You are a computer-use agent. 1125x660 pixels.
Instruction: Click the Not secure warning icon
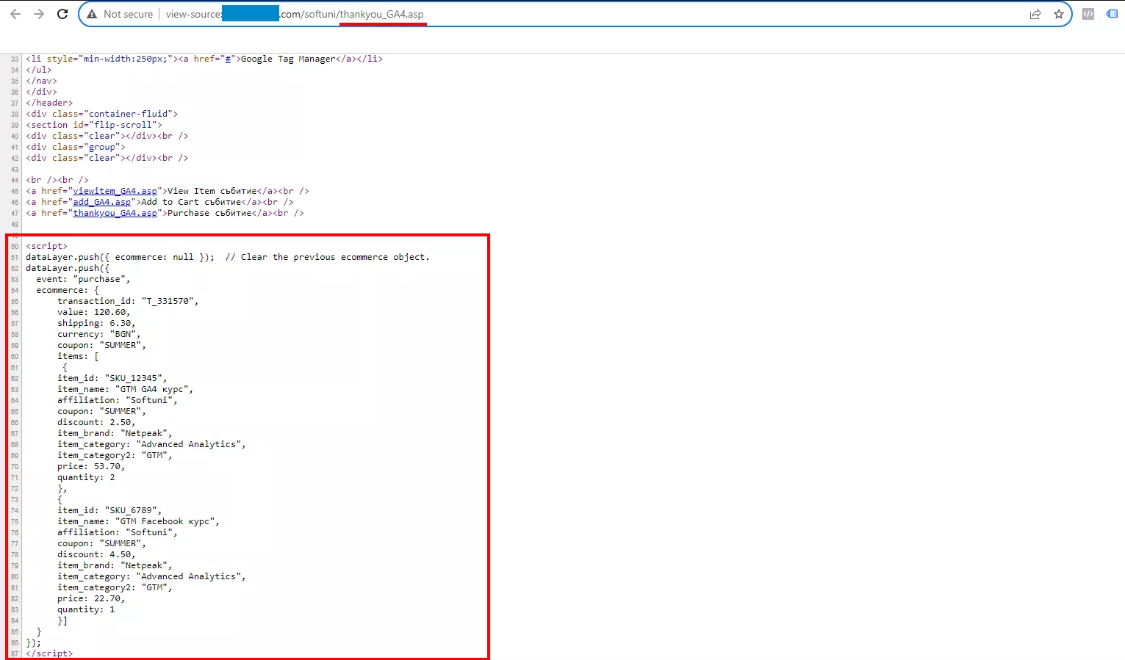tap(92, 14)
